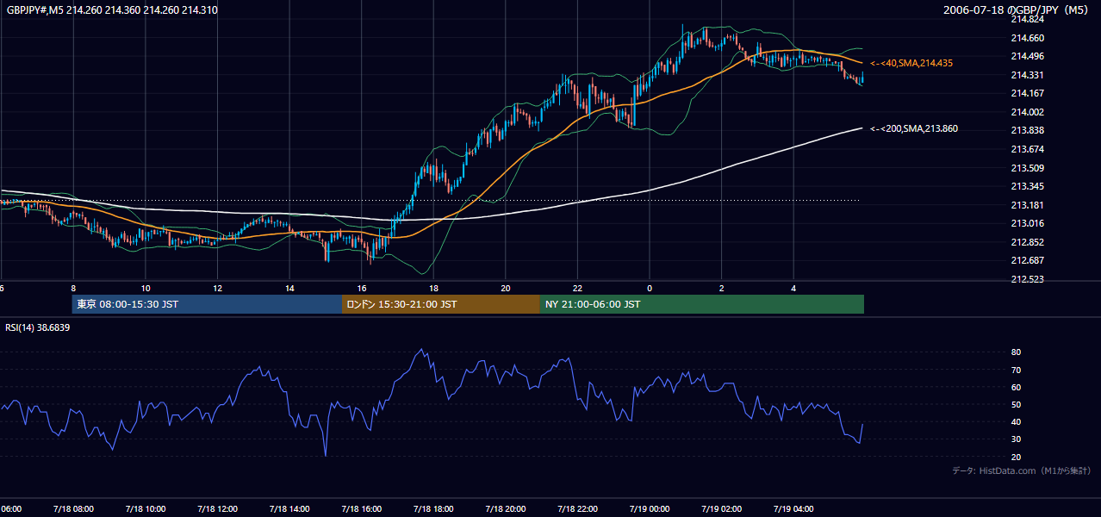
Task: Click the 214.660 price axis label
Action: [x=1027, y=38]
